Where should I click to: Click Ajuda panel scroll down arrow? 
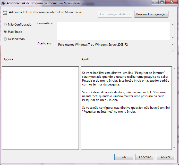coord(174,148)
